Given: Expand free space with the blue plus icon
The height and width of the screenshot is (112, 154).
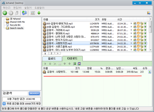Looking at the screenshot, I should click(x=4, y=104).
